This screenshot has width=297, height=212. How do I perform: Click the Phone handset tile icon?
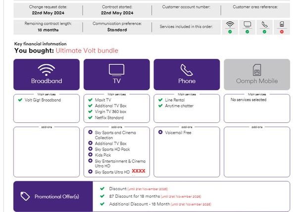(x=187, y=69)
